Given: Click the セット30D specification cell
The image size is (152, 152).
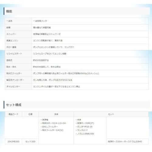Looking at the screenshot, I should point(30,141).
